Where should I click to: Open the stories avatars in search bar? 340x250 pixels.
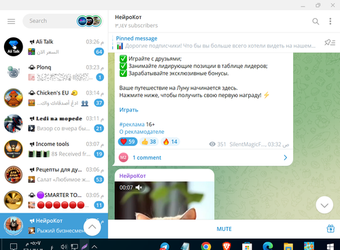coord(89,21)
